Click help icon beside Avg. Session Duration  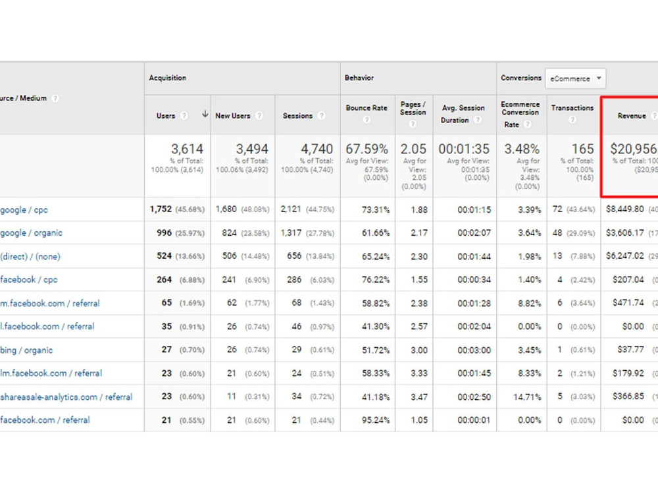tap(477, 120)
